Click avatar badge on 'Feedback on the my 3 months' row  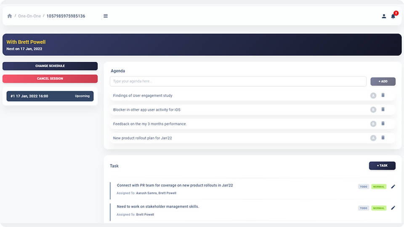tap(373, 124)
